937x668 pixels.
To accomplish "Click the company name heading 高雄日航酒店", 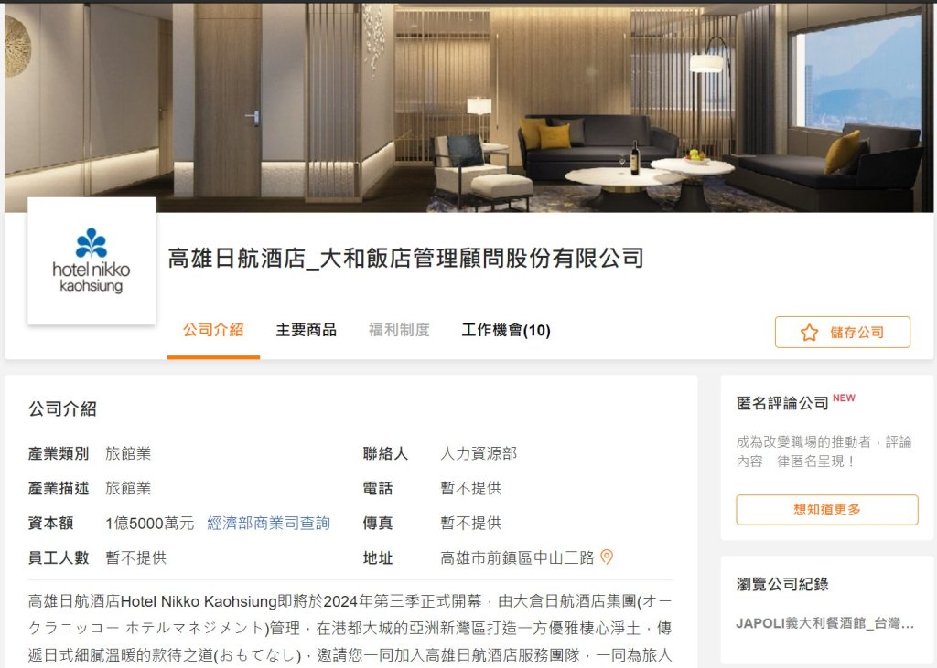I will (x=405, y=259).
